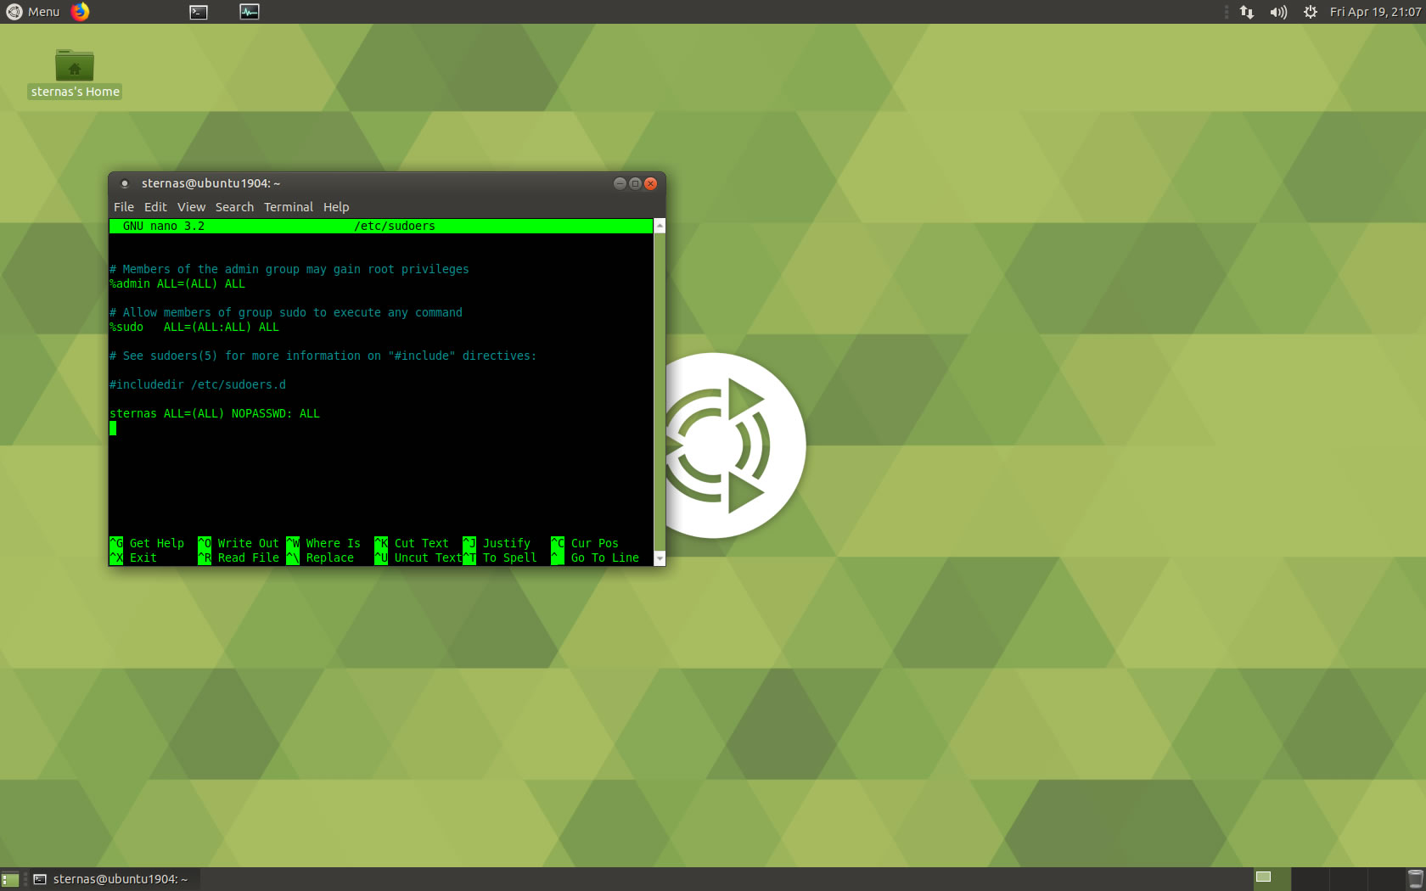The width and height of the screenshot is (1426, 891).
Task: Click the '%sudo ALL=(ALL:ALL) ALL' line
Action: pyautogui.click(x=194, y=328)
